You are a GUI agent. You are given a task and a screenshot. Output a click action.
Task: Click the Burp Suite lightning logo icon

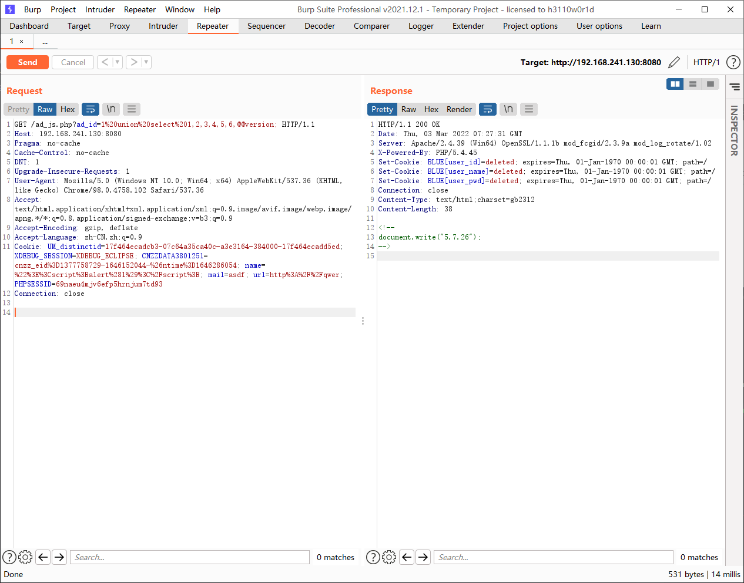click(9, 9)
